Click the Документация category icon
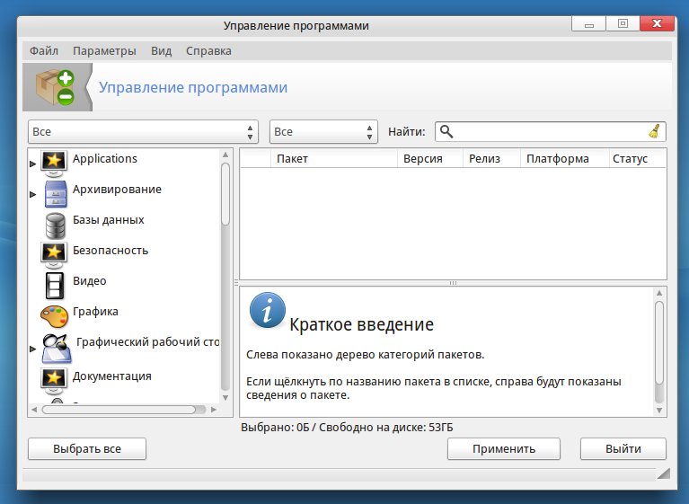Image resolution: width=689 pixels, height=504 pixels. click(x=54, y=380)
